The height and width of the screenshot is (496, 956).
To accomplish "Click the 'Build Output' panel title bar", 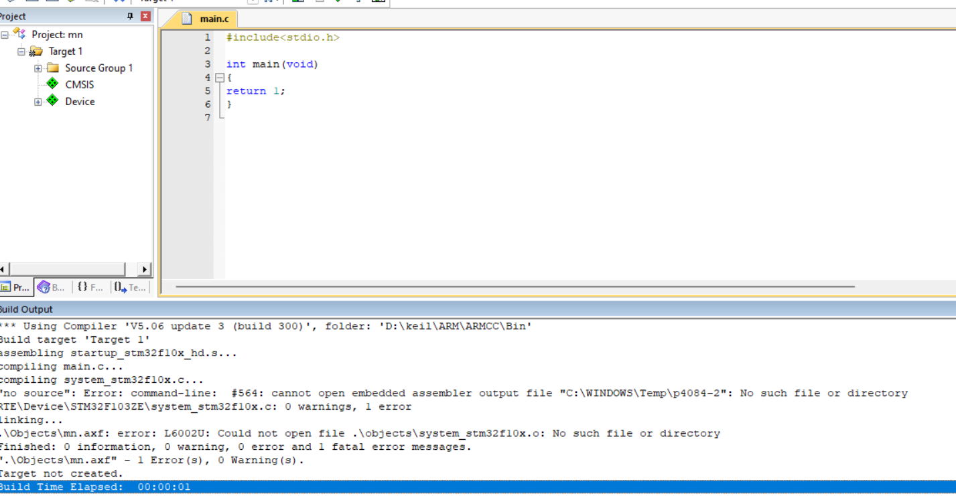I will [478, 309].
